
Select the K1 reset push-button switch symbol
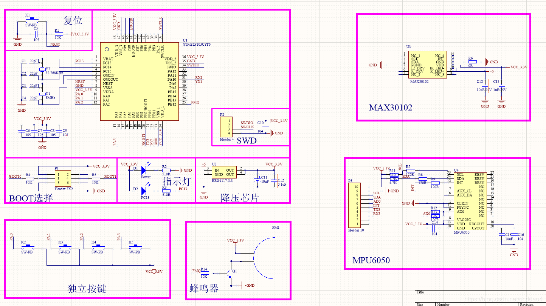[32, 20]
